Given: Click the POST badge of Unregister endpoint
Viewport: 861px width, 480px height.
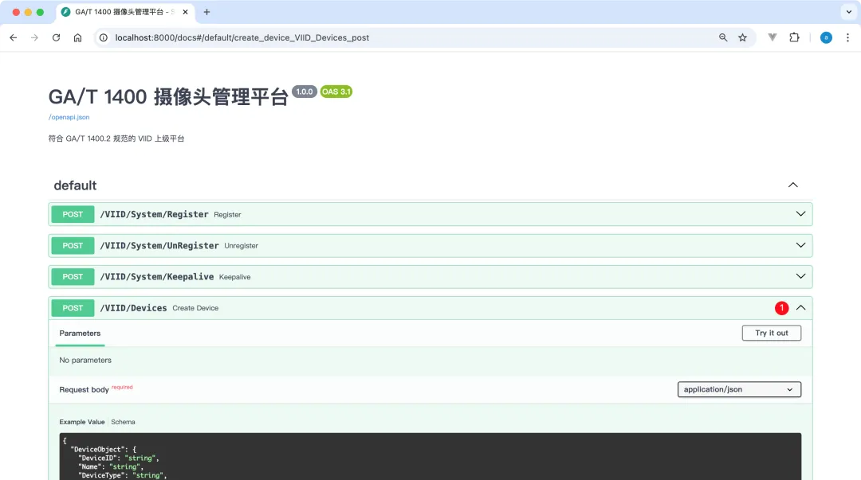Looking at the screenshot, I should (x=73, y=246).
